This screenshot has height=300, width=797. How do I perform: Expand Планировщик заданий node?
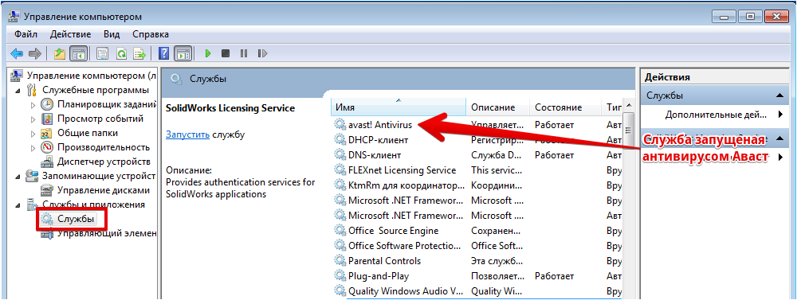coord(33,105)
